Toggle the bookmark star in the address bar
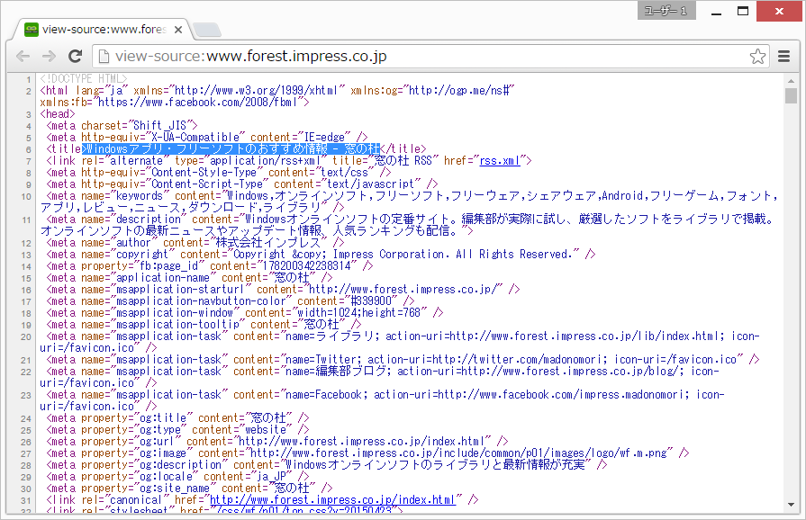 (757, 56)
